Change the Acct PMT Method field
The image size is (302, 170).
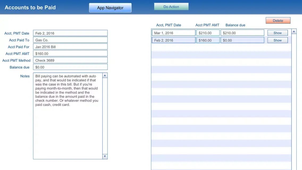click(70, 60)
